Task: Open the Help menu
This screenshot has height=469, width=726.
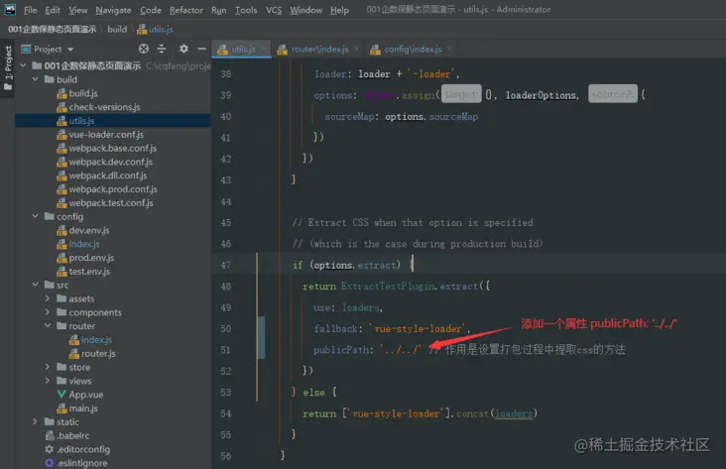Action: pyautogui.click(x=339, y=10)
